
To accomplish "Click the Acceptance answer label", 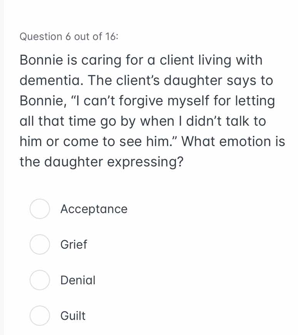I will click(94, 209).
